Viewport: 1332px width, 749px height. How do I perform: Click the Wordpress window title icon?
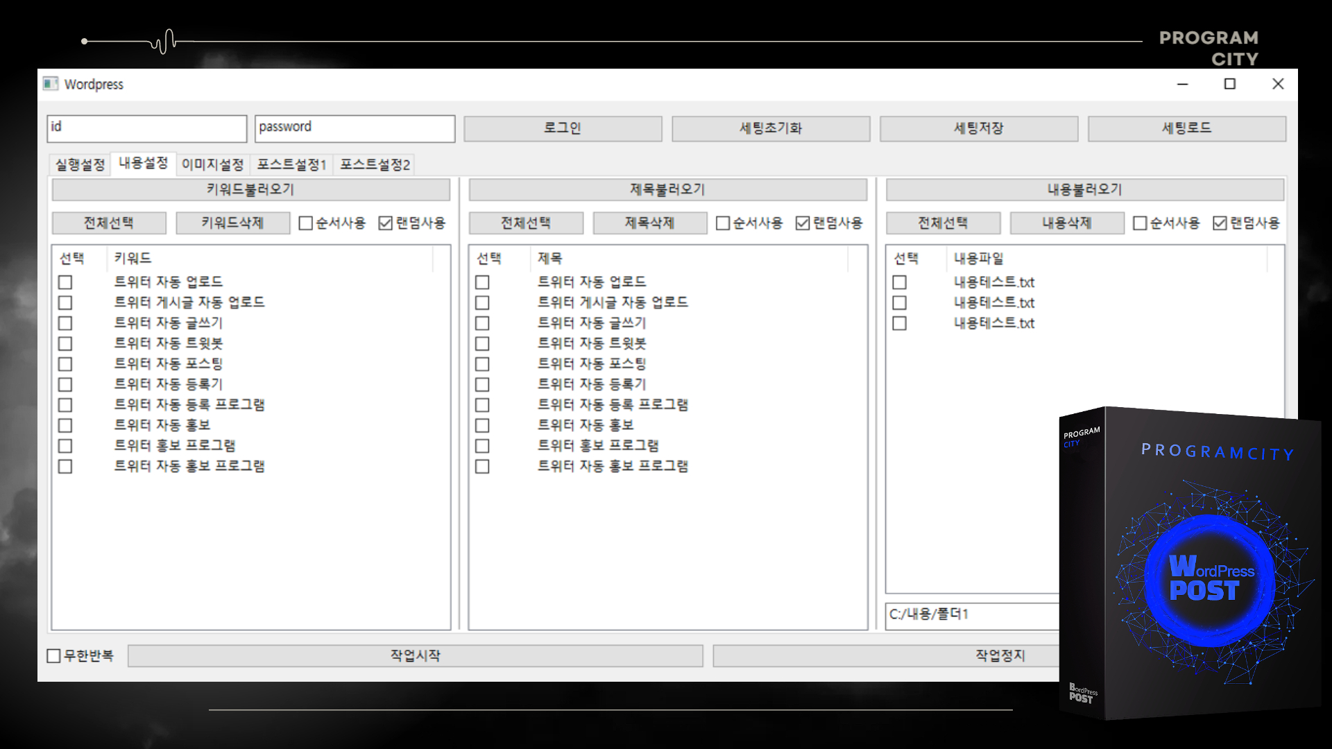pos(51,84)
